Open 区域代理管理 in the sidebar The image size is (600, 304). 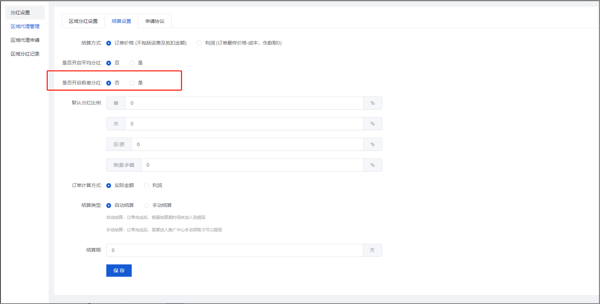[x=25, y=26]
